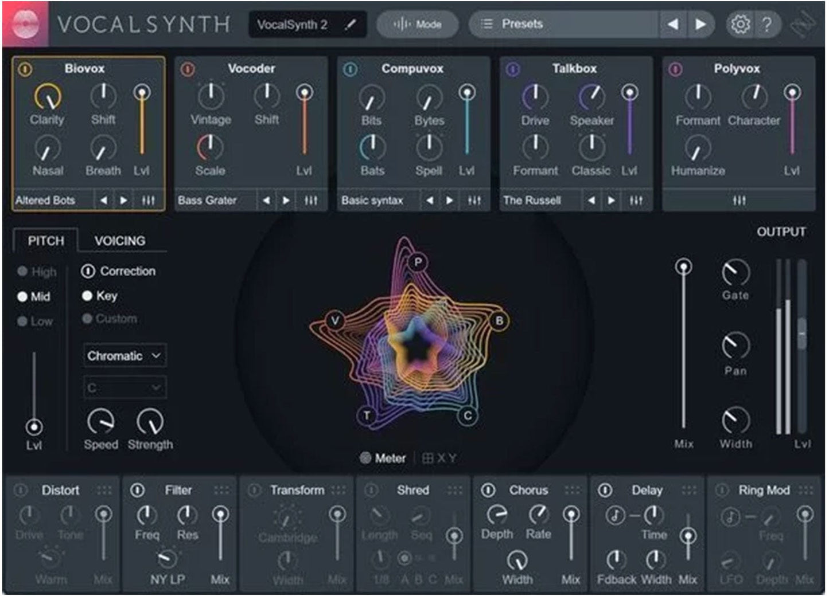Select previous Biovox preset arrow
The height and width of the screenshot is (596, 829).
coord(104,201)
